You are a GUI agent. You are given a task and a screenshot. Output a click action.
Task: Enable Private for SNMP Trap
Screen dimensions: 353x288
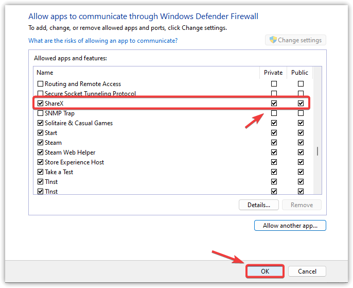click(274, 113)
